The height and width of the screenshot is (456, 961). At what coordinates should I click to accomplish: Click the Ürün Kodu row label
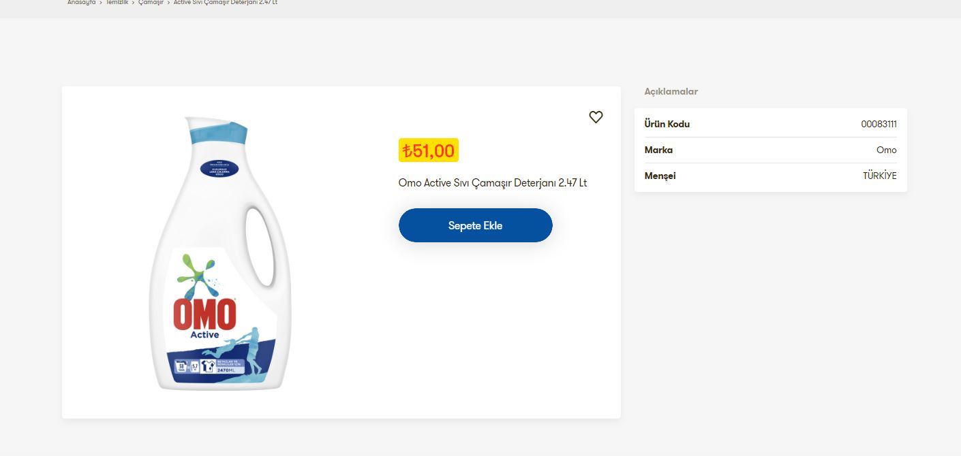(x=667, y=124)
